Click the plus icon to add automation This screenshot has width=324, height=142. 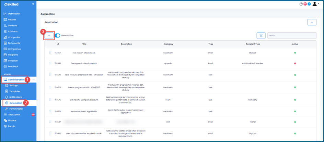(49, 35)
